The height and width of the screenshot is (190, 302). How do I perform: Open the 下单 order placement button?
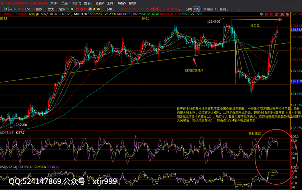pos(108,9)
